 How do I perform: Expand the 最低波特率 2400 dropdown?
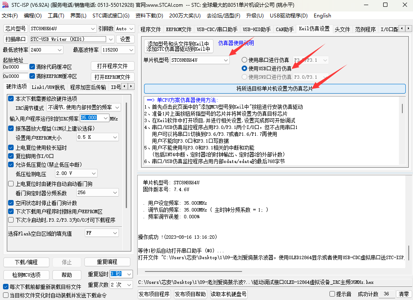[x=46, y=50]
